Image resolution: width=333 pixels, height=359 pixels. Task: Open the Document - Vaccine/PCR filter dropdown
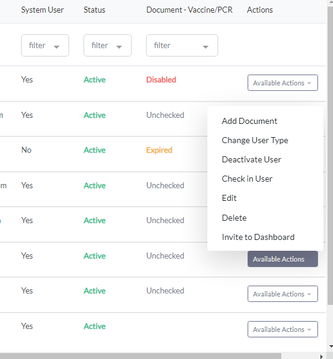182,45
